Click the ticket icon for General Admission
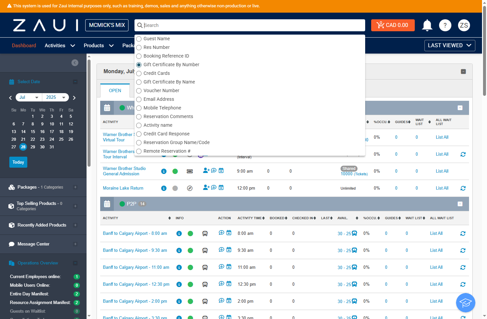487x319 pixels. pyautogui.click(x=190, y=171)
